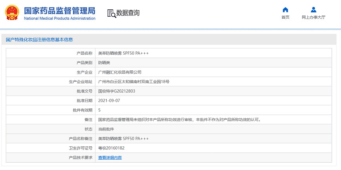Viewport: 341px width, 170px height.
Task: Select product name value in 产品名称备注 row
Action: pyautogui.click(x=123, y=139)
